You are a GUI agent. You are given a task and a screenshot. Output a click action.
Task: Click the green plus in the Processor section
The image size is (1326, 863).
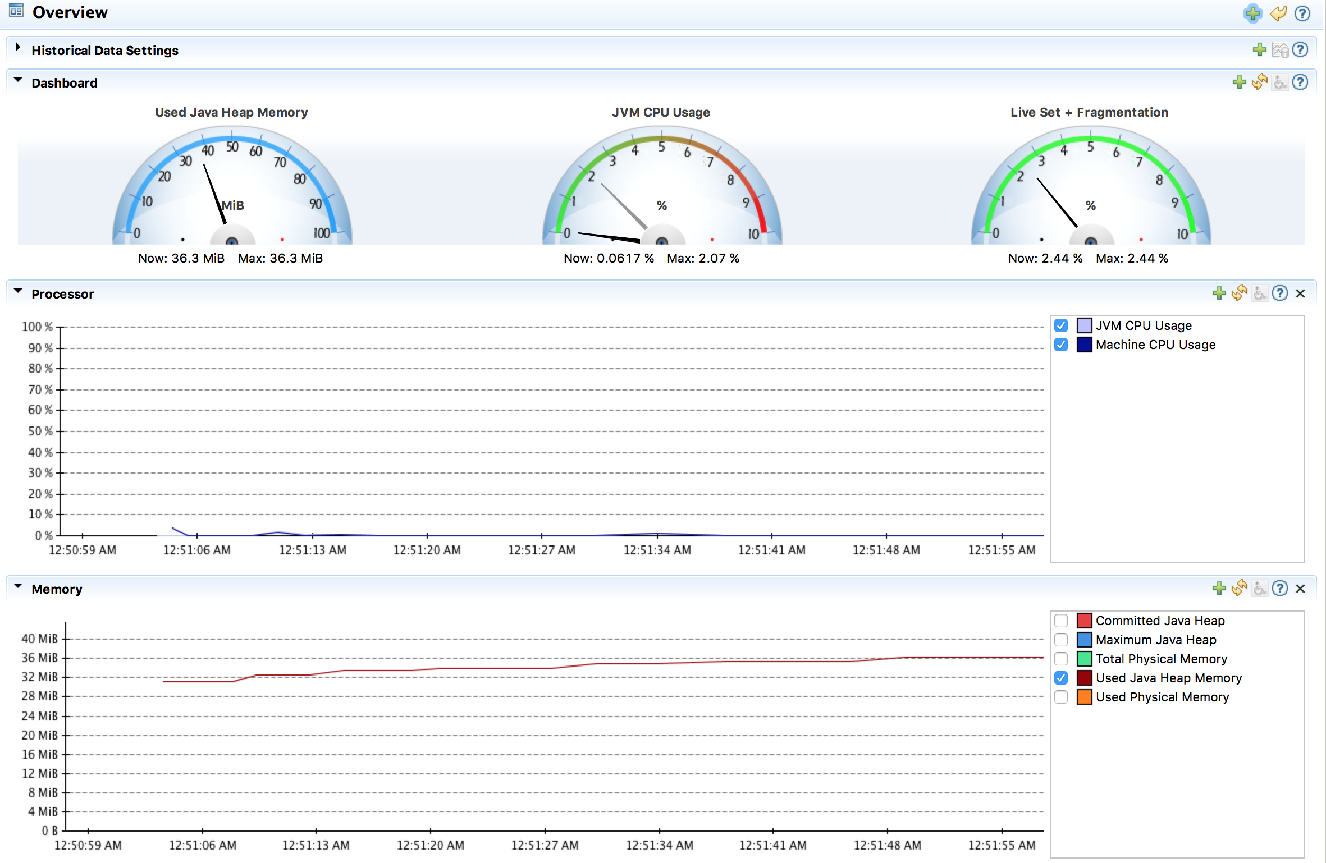[x=1219, y=293]
